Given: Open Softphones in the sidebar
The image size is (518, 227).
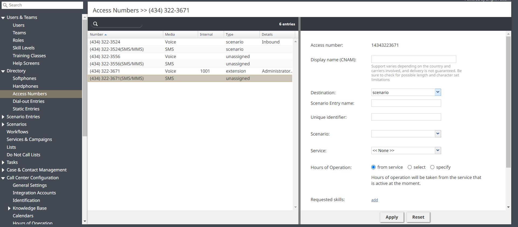Looking at the screenshot, I should (24, 78).
